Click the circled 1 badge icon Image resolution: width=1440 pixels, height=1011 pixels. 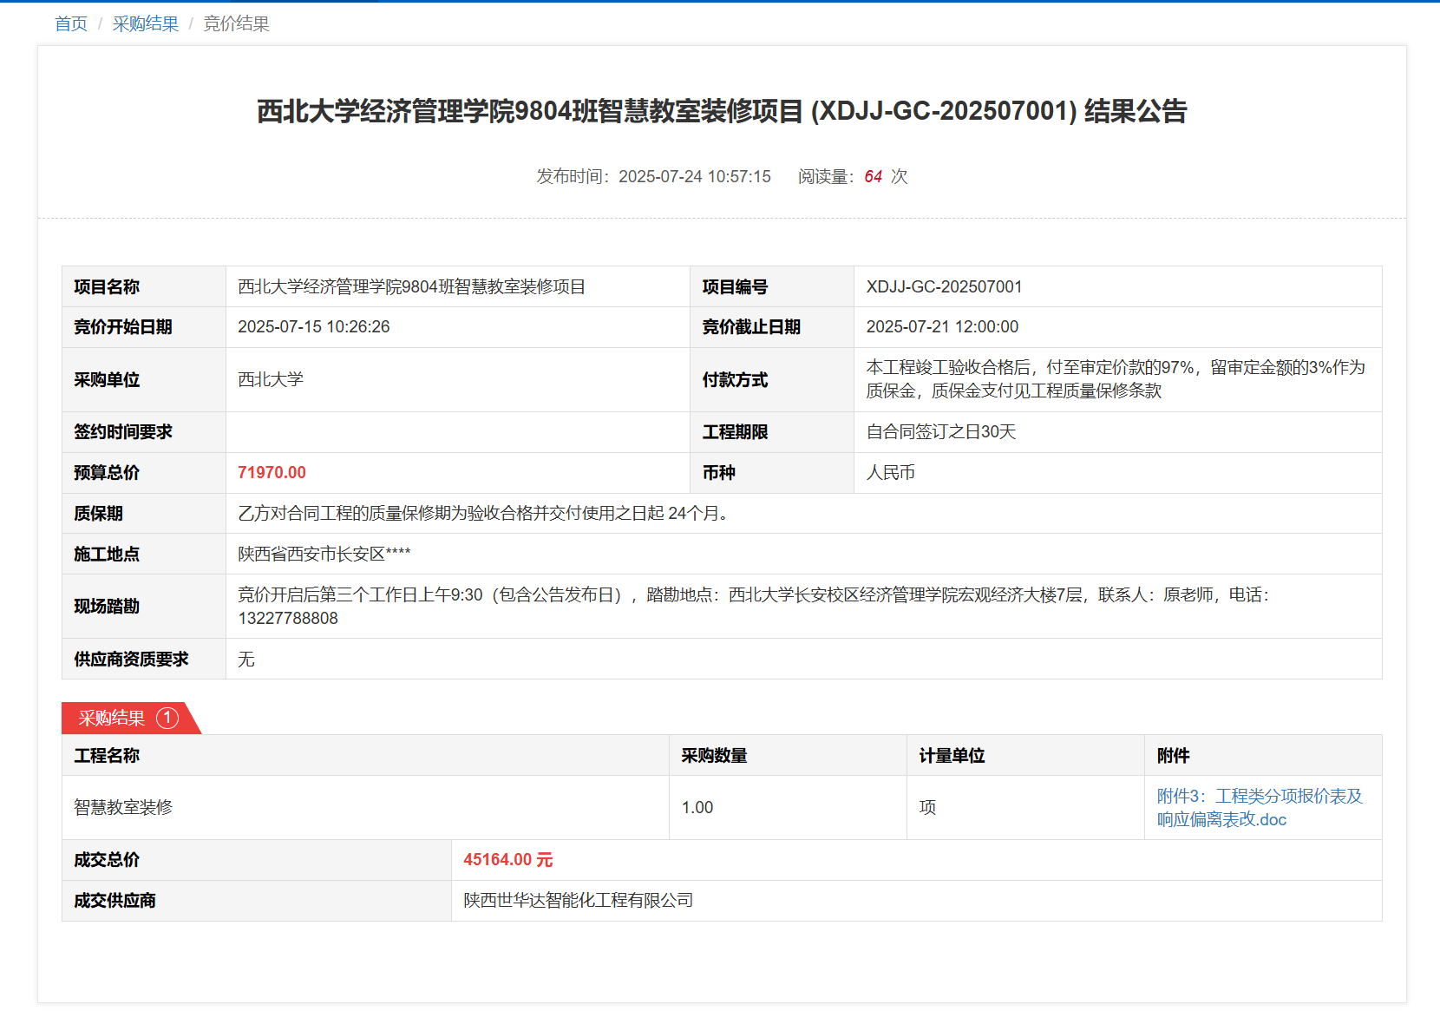167,719
